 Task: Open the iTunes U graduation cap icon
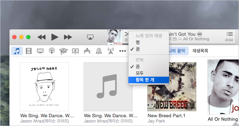pyautogui.click(x=63, y=51)
